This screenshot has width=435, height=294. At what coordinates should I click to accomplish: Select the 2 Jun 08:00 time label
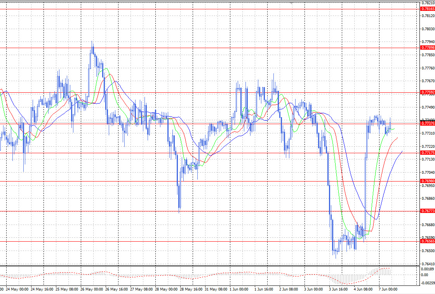[x=289, y=289]
